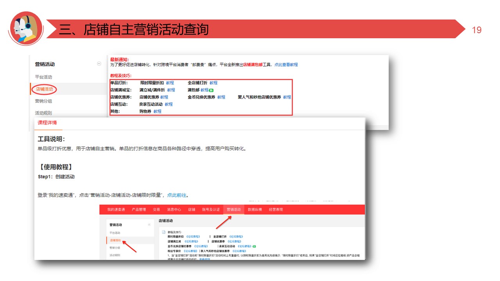500x281 pixels.
Task: Click the red 教程及技巧 heading in the upper panel
Action: tap(121, 75)
